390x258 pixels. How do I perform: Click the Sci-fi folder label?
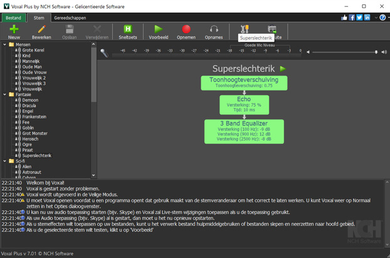(20, 161)
